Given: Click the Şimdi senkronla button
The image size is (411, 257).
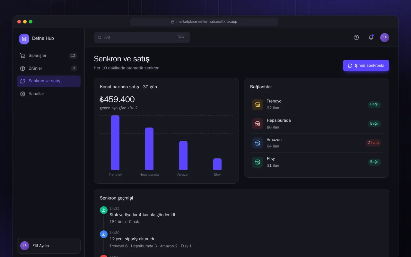Looking at the screenshot, I should [x=366, y=66].
